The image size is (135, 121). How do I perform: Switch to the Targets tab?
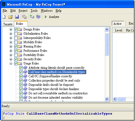coord(8,24)
